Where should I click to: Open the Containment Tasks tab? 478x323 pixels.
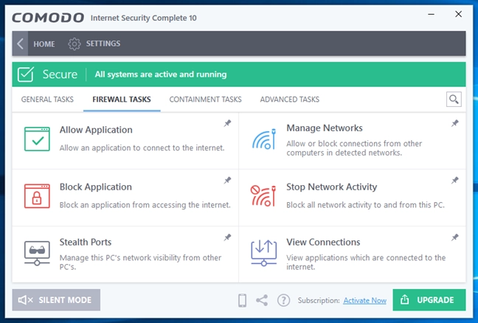(x=206, y=100)
